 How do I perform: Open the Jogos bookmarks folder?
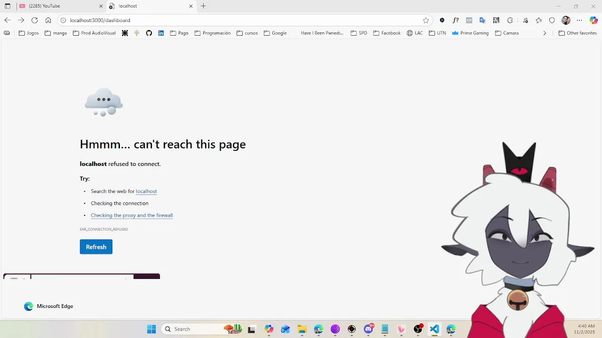point(29,33)
